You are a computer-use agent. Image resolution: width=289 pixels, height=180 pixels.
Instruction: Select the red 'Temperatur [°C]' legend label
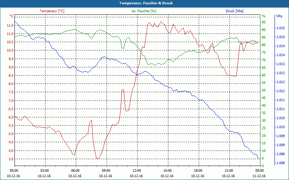coord(52,11)
